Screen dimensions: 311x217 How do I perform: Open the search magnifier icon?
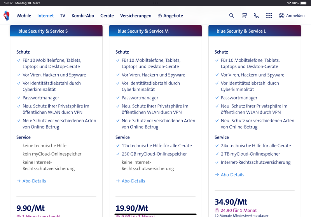[x=232, y=16]
